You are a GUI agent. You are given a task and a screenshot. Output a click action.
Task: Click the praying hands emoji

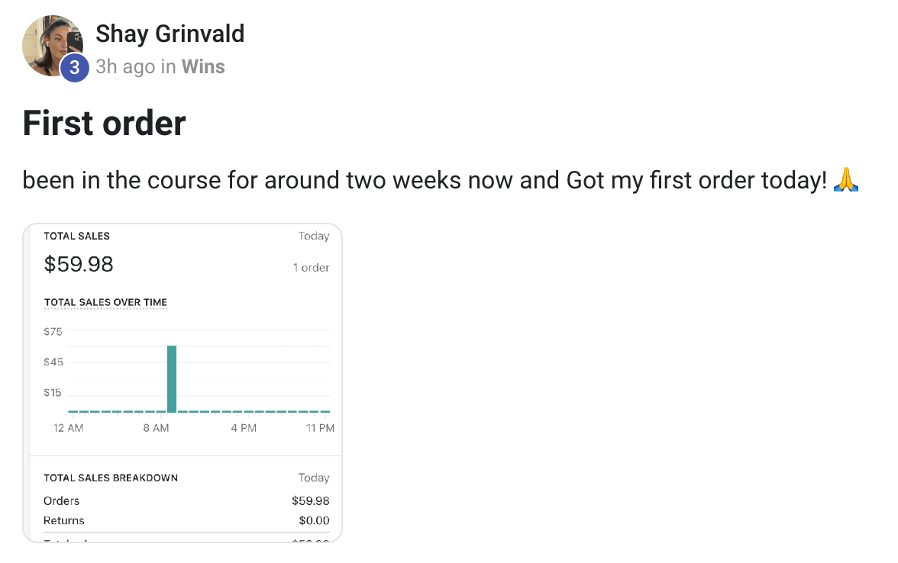(846, 180)
